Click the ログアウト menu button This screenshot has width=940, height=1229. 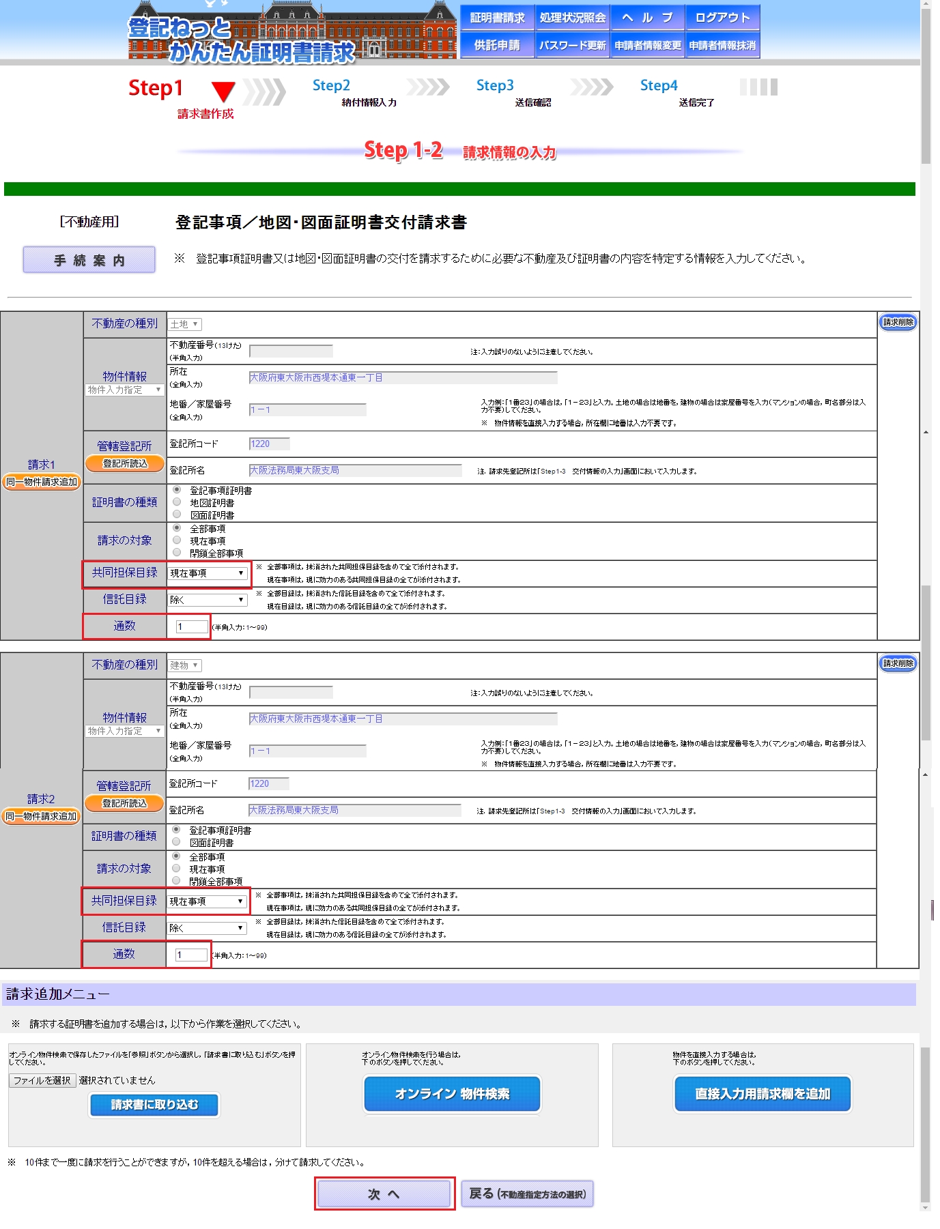click(722, 18)
